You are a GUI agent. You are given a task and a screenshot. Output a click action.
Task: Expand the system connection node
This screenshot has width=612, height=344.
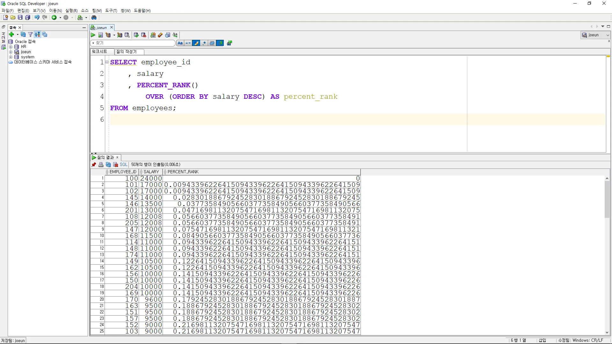(11, 57)
